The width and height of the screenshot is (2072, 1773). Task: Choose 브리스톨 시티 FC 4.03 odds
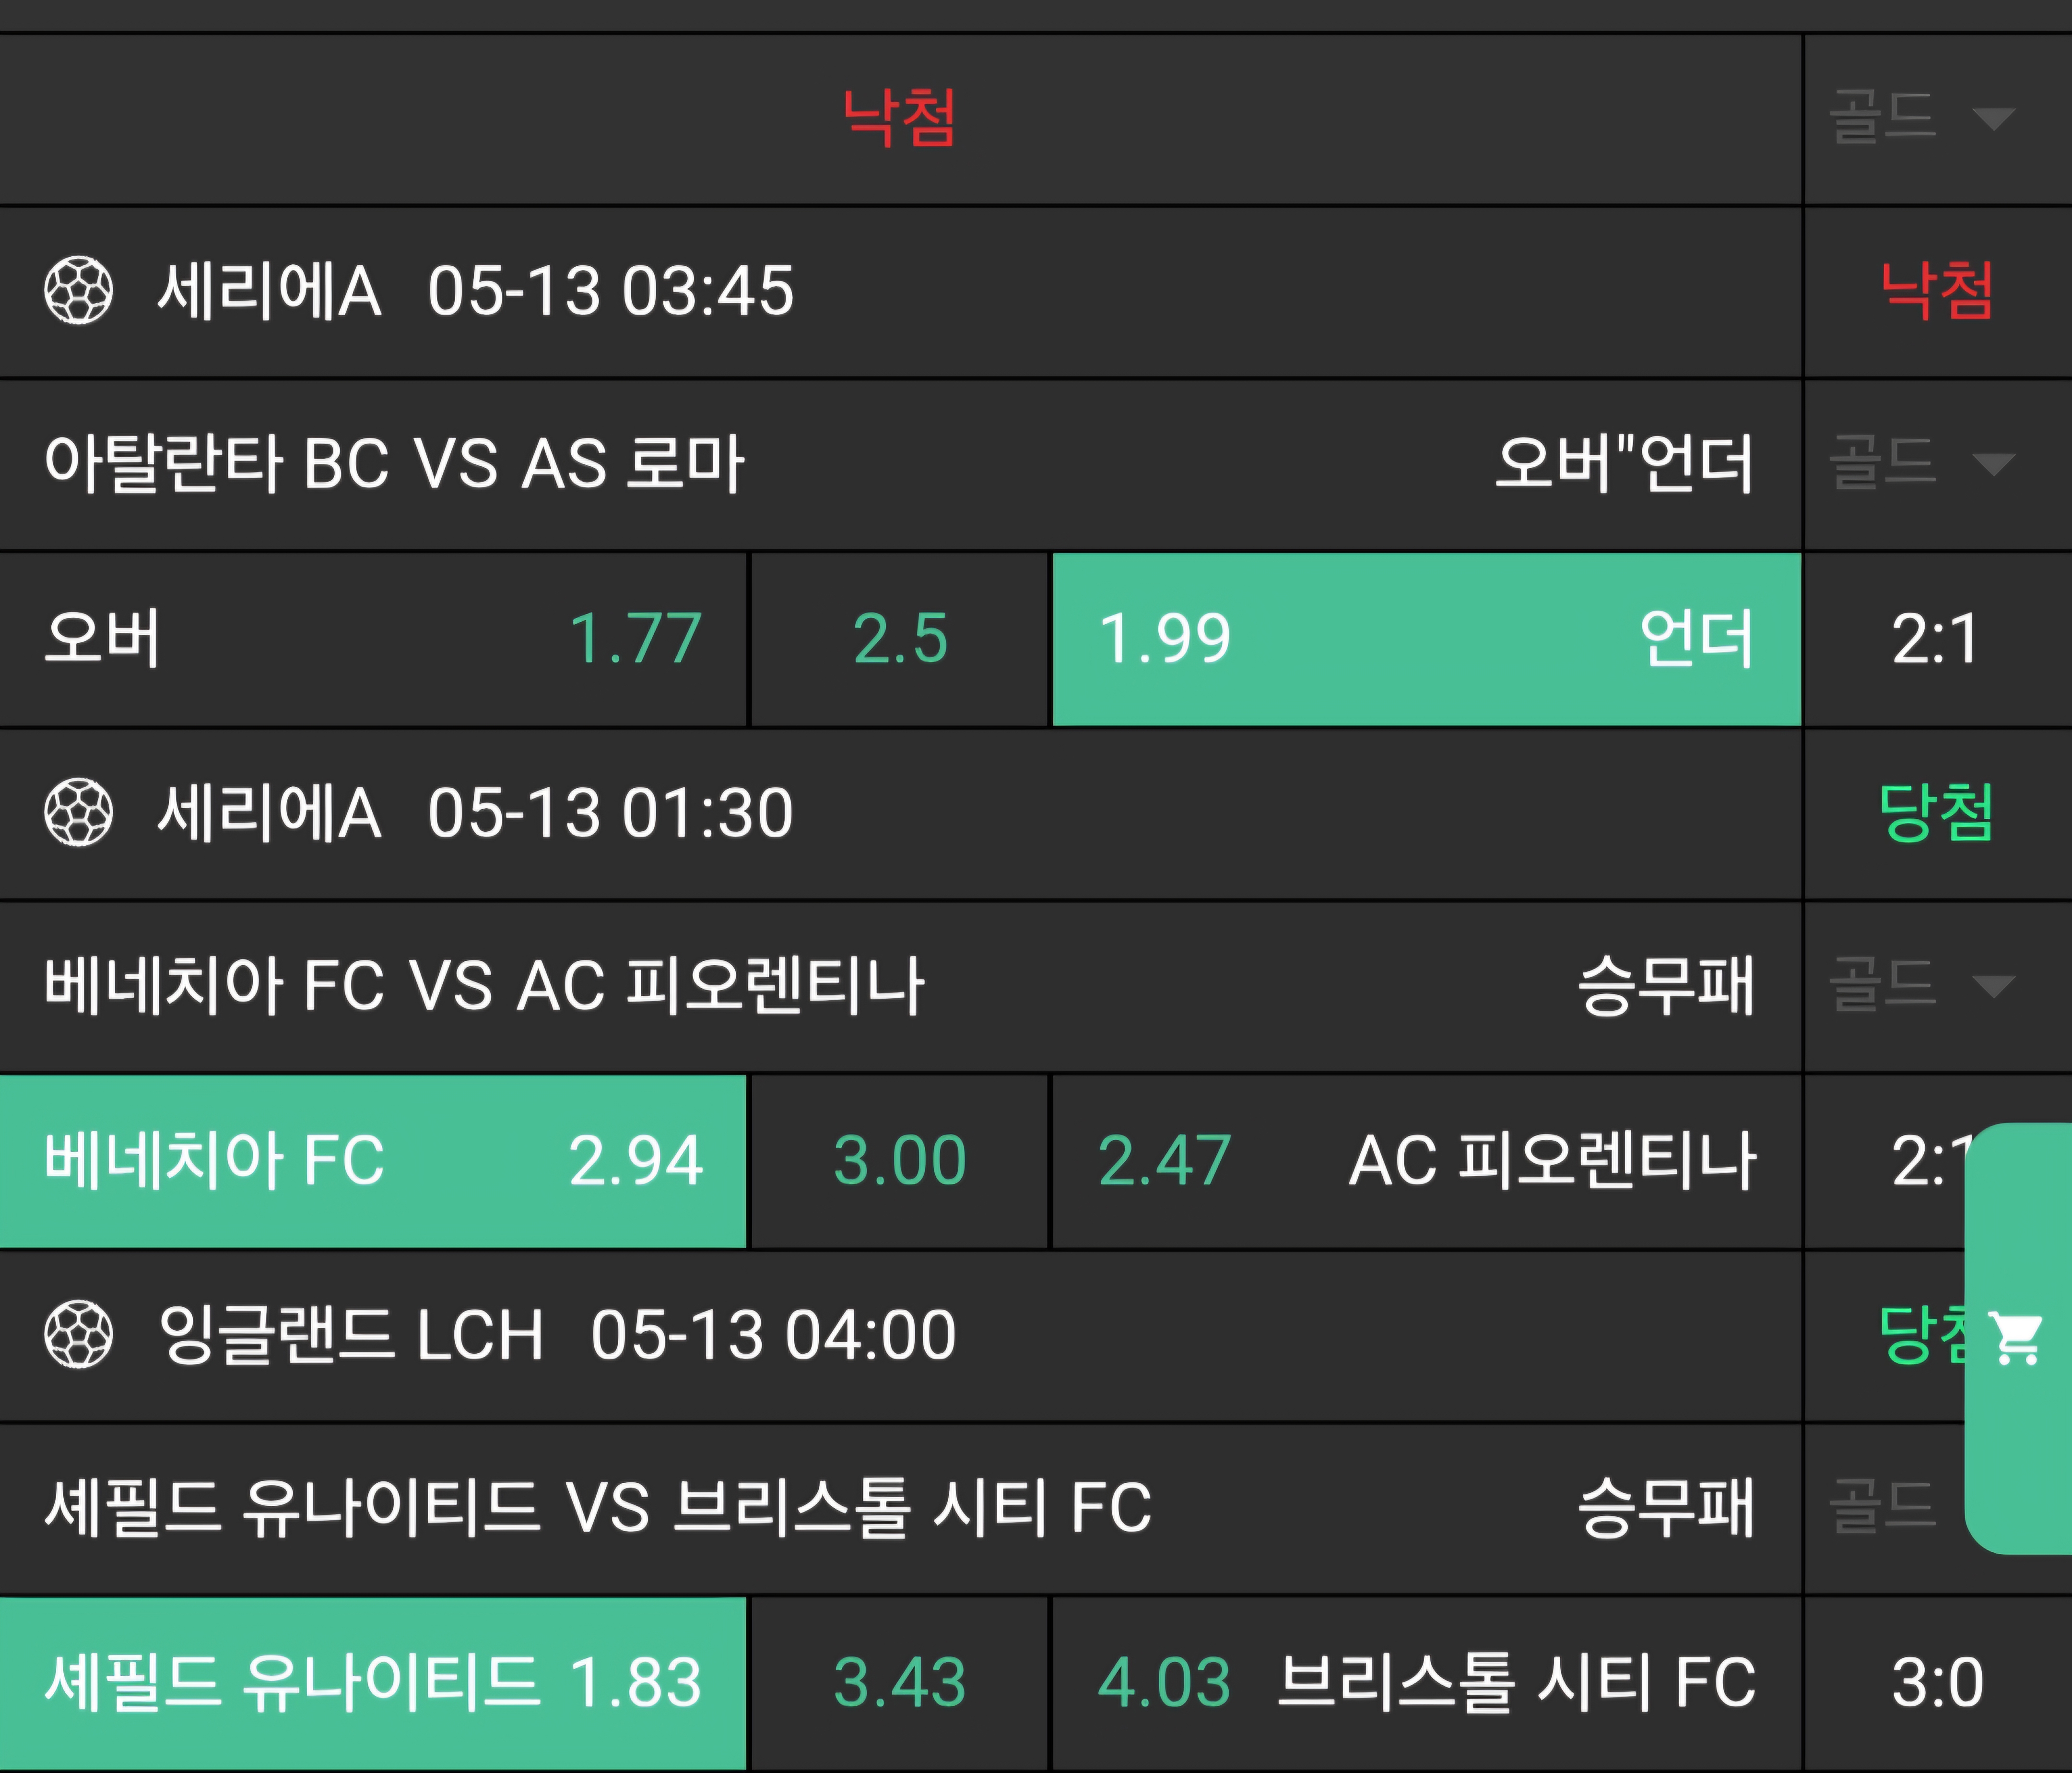tap(1426, 1682)
